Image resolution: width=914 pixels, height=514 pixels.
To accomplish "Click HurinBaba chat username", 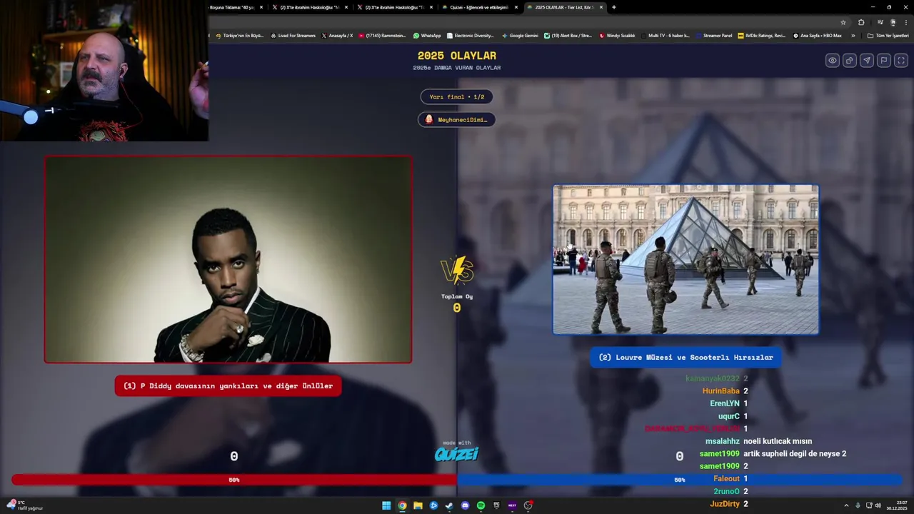I will pyautogui.click(x=721, y=391).
